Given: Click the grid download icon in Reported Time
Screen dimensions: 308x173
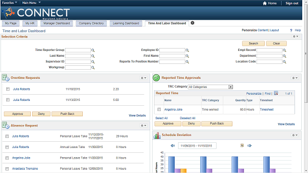Looking at the screenshot, I should (x=276, y=93).
